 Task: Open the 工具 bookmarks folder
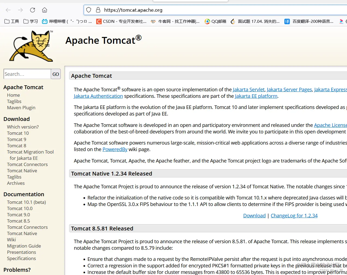coord(12,21)
